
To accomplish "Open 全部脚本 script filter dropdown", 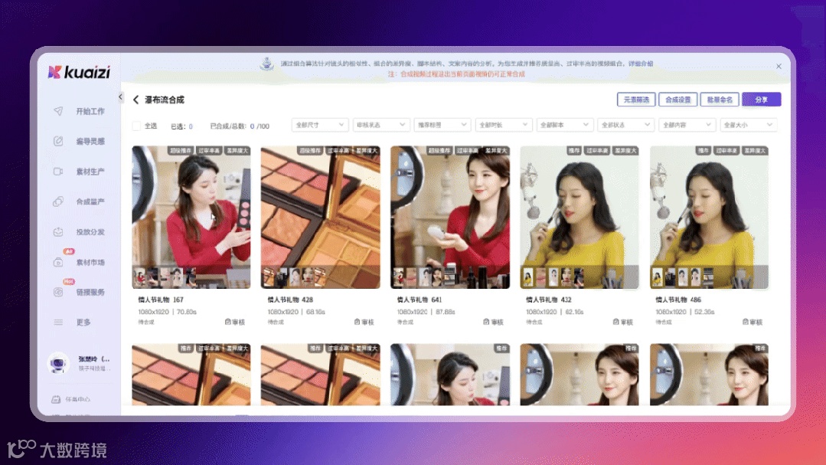I will click(564, 125).
